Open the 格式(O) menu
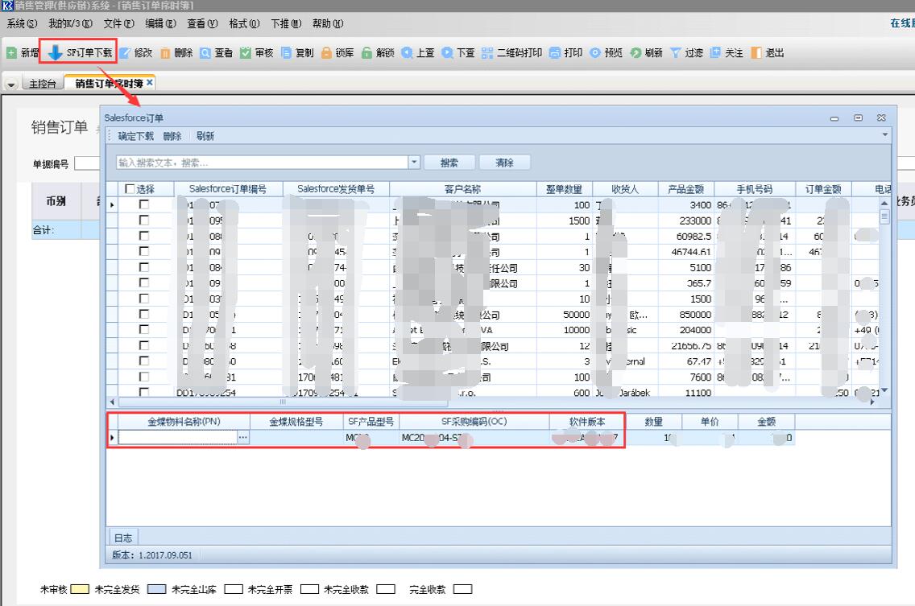The width and height of the screenshot is (915, 606). point(244,23)
